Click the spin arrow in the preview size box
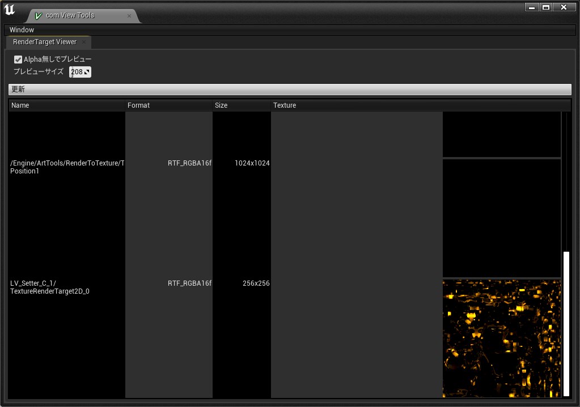This screenshot has width=580, height=407. point(87,72)
